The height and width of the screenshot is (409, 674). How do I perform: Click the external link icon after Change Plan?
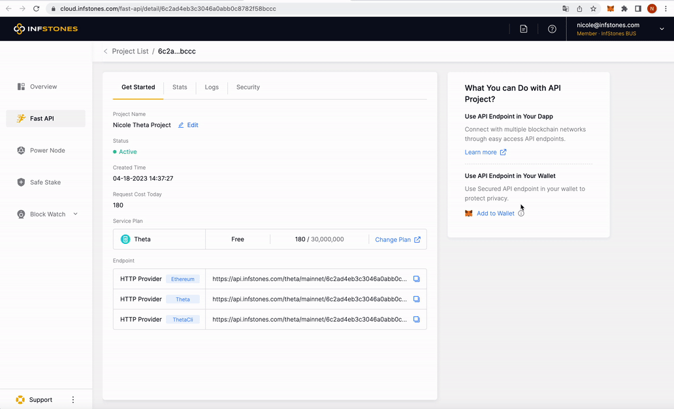pos(417,239)
